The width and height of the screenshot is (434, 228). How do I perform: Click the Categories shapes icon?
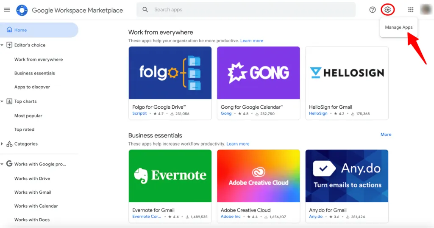9,144
